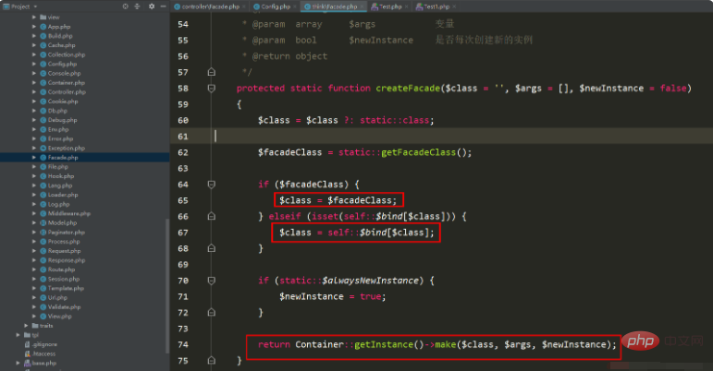Open the Project view dropdown
713x371 pixels.
point(35,6)
